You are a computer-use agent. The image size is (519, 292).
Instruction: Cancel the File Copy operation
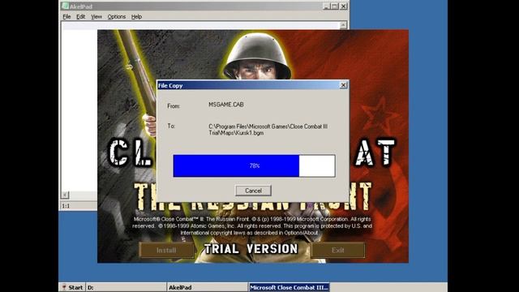tap(253, 191)
